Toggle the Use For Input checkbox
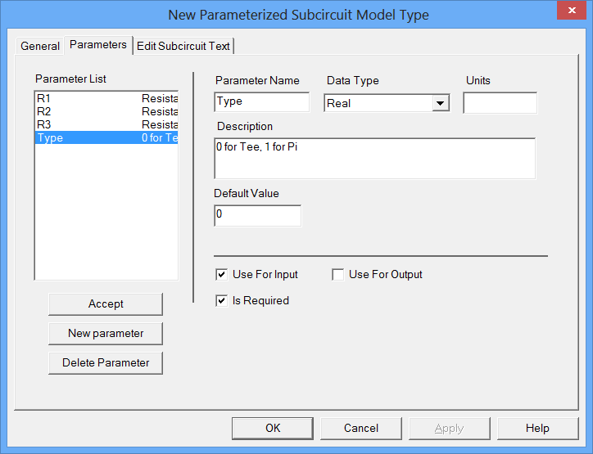 click(x=221, y=274)
